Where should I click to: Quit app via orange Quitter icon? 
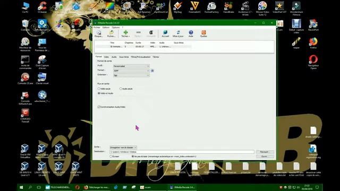203,34
